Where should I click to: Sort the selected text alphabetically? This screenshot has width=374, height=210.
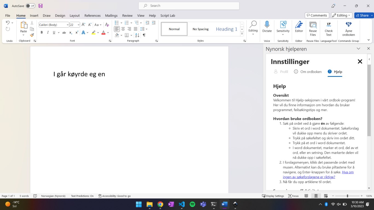[x=137, y=35]
